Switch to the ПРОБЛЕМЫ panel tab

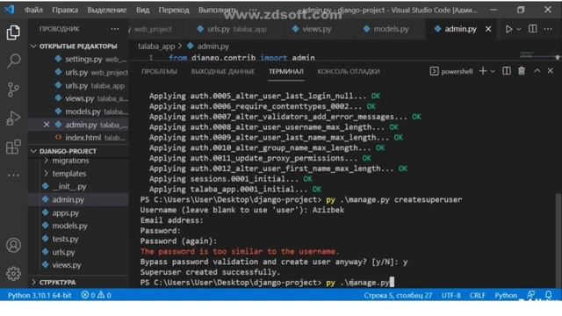coord(159,71)
